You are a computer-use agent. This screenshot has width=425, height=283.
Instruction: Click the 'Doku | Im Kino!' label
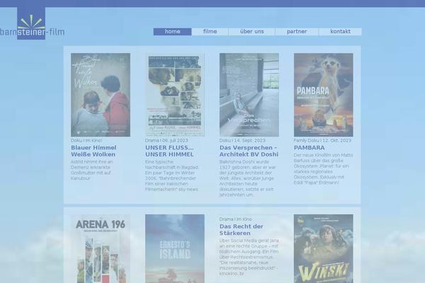pos(86,141)
